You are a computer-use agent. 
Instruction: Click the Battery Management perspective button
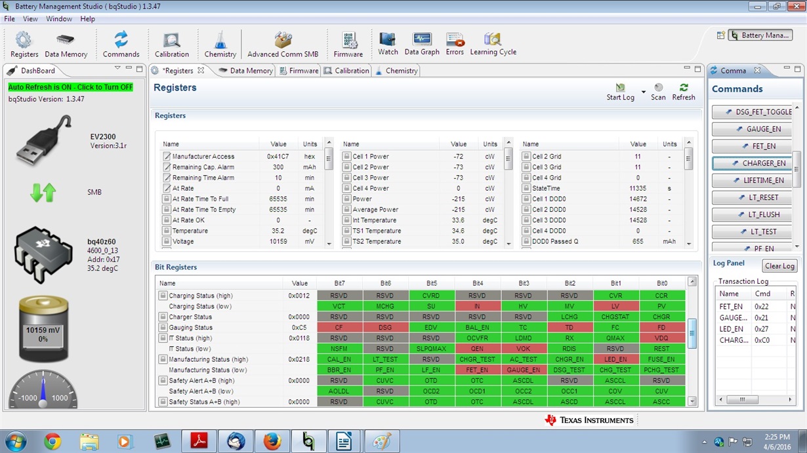[x=760, y=35]
